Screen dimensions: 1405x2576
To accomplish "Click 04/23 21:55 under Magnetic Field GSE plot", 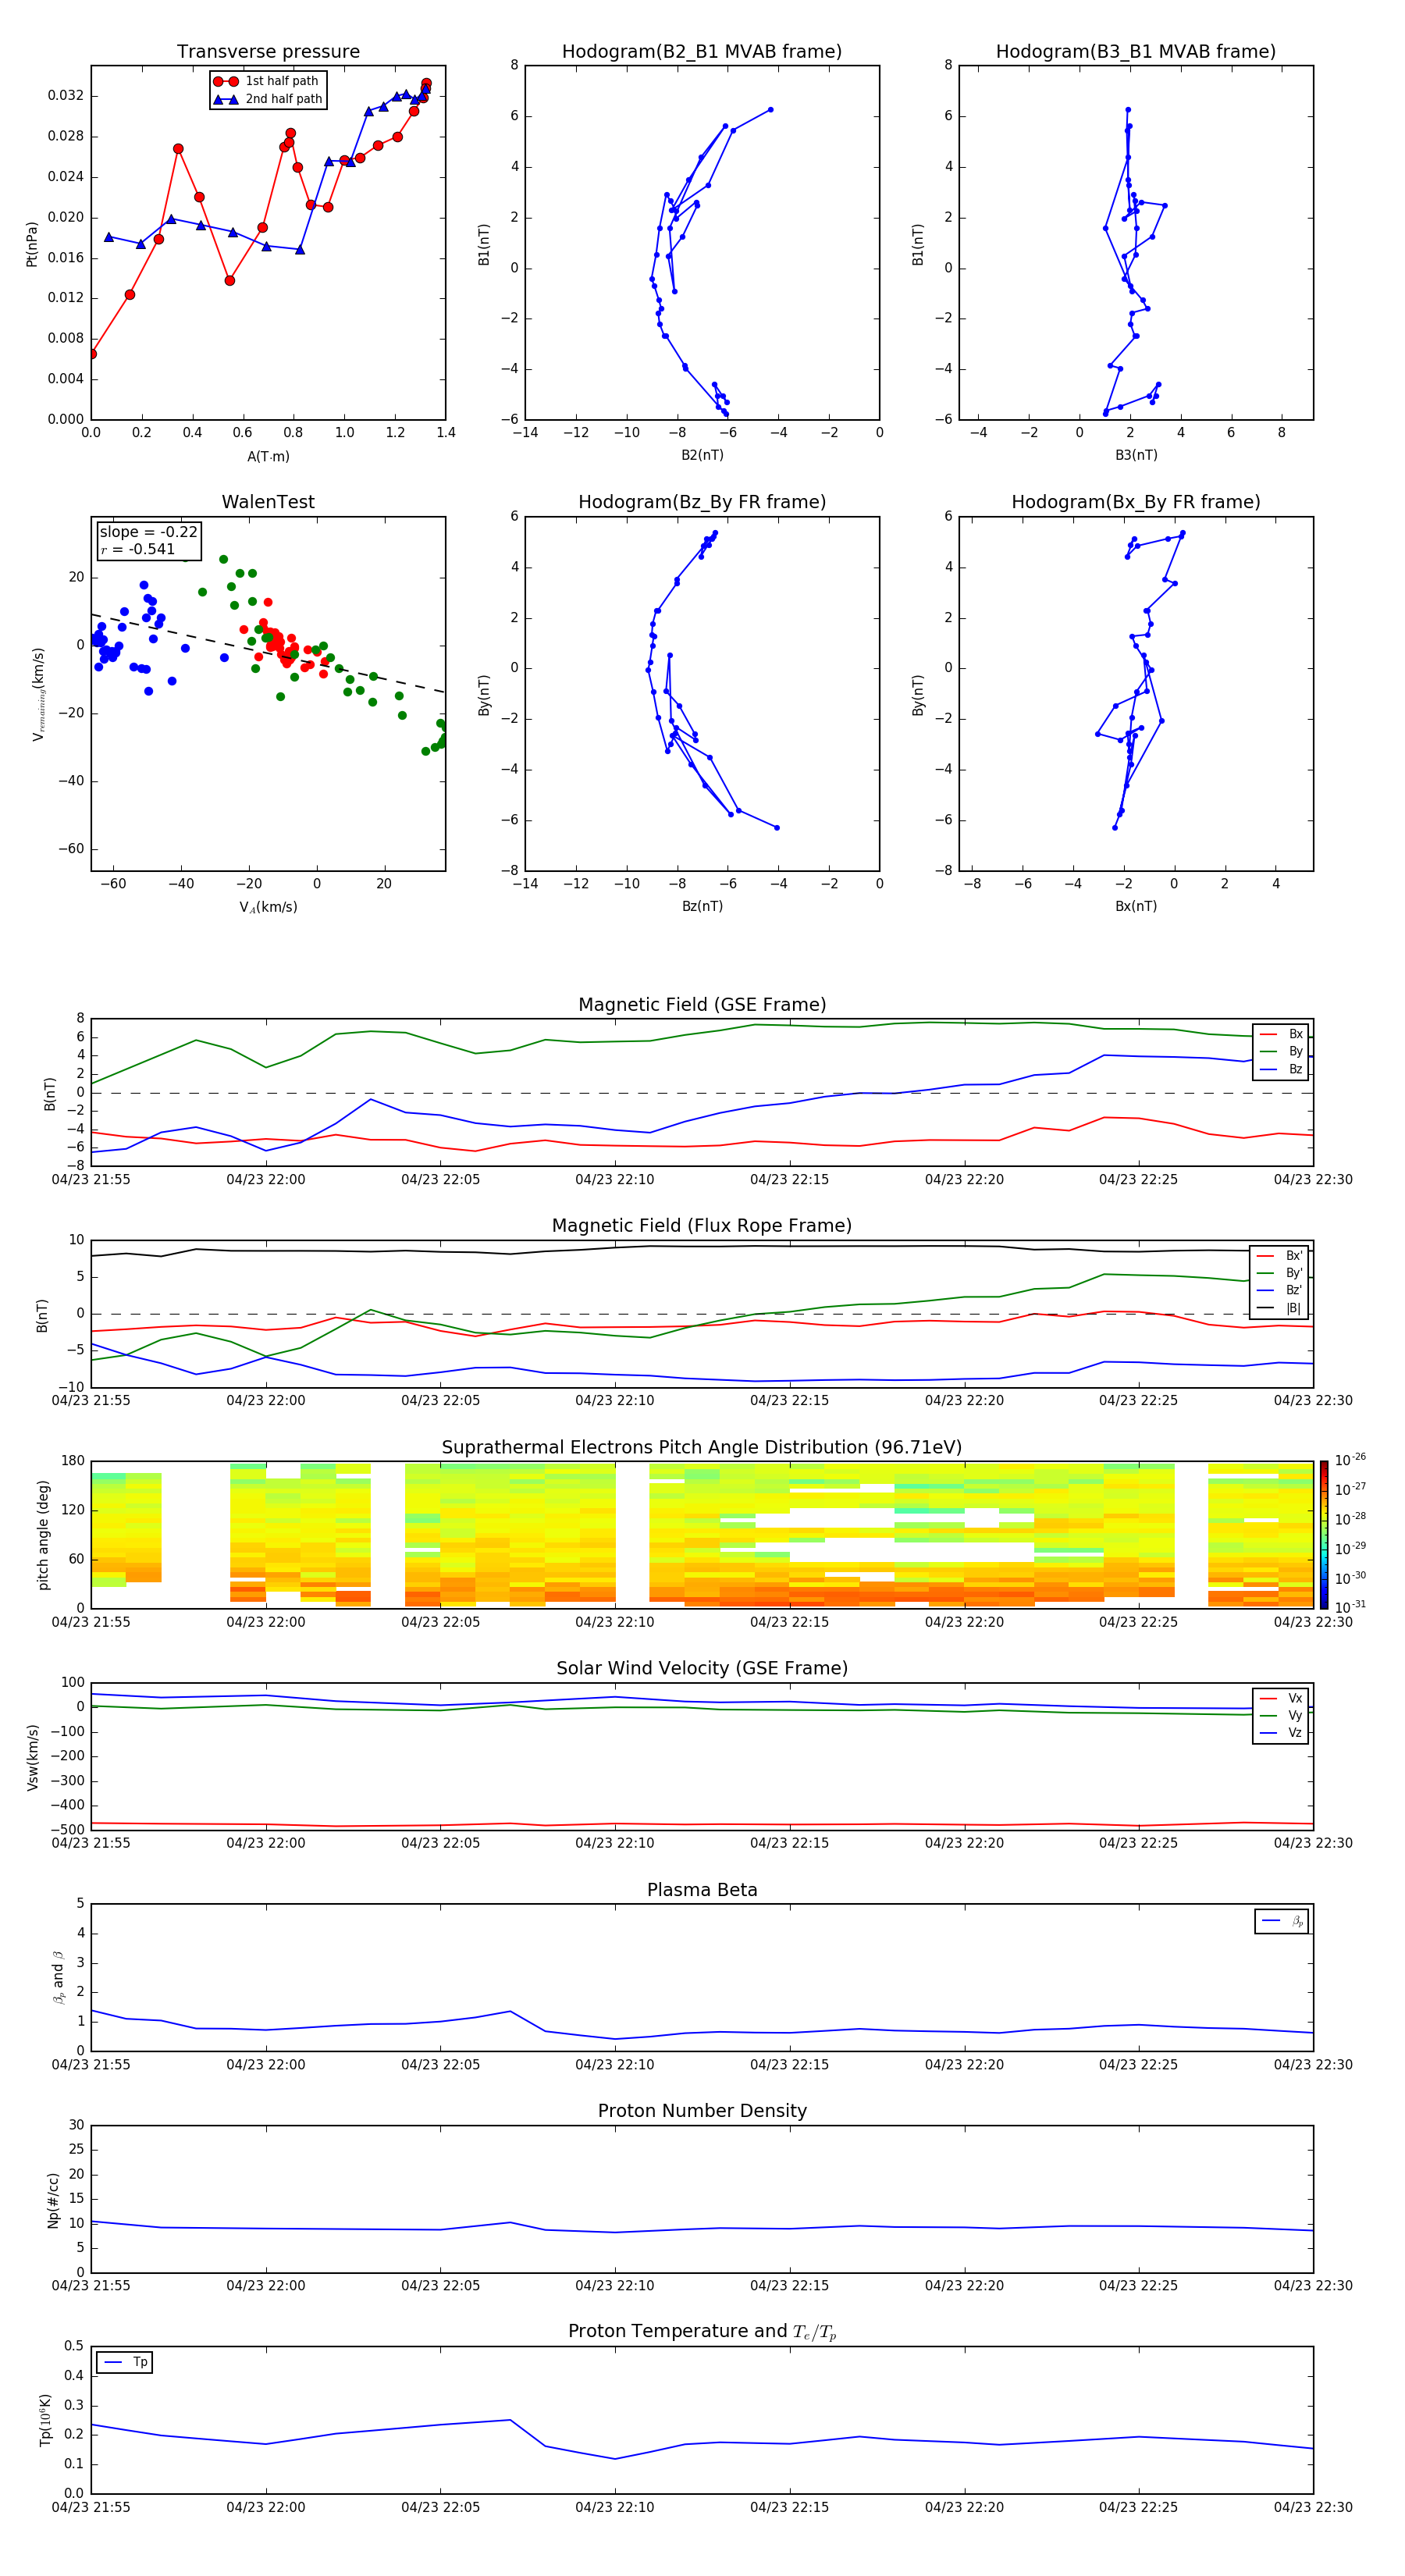I will click(91, 1180).
